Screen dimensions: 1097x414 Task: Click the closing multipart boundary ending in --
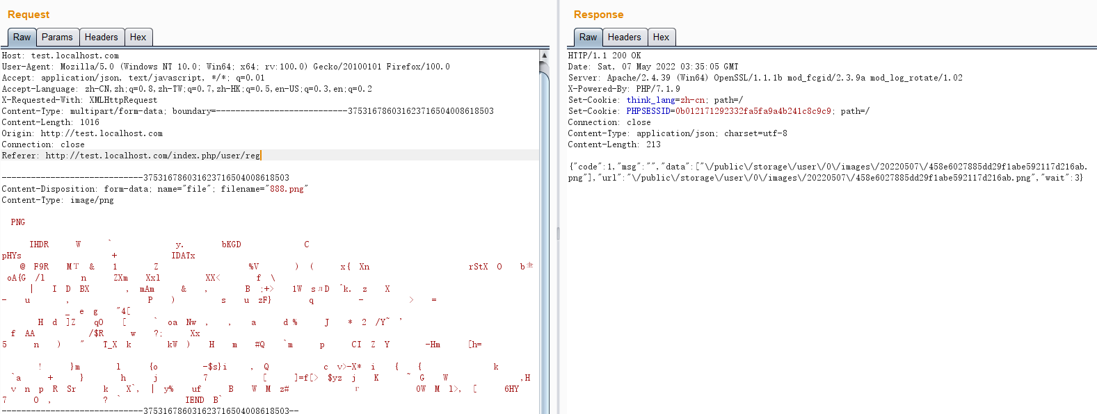(x=150, y=411)
